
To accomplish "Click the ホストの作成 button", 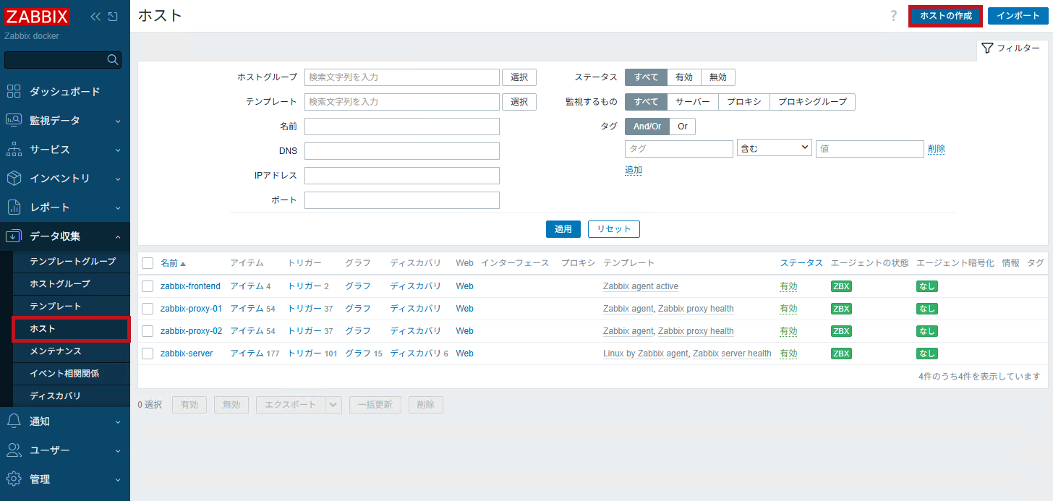I will pyautogui.click(x=945, y=16).
